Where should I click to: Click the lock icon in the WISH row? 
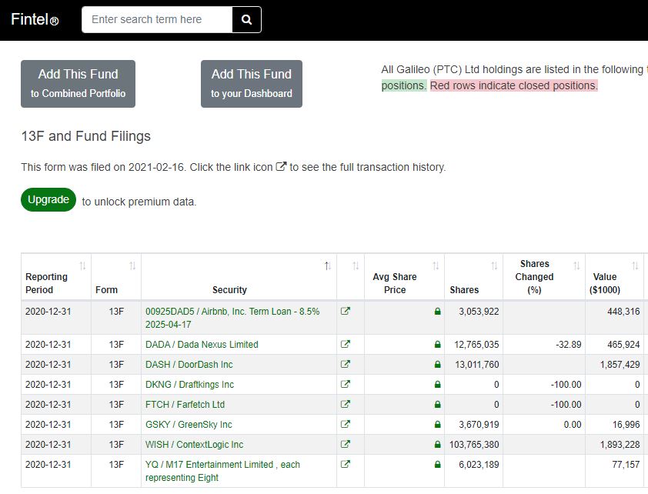click(x=437, y=445)
